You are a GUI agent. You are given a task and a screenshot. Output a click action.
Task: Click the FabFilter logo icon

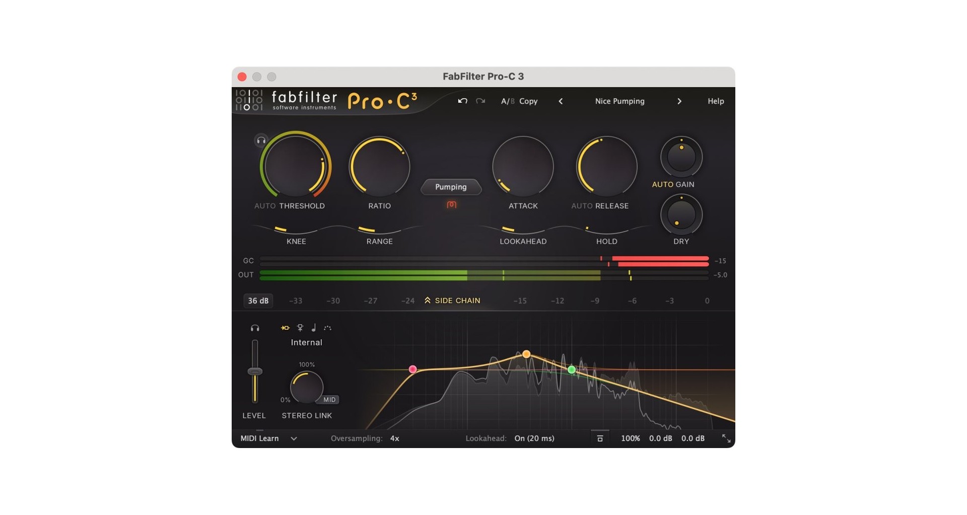[x=249, y=100]
